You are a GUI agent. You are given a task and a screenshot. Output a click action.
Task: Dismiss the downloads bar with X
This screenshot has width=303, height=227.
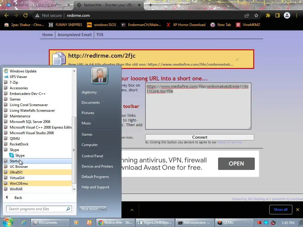click(298, 210)
